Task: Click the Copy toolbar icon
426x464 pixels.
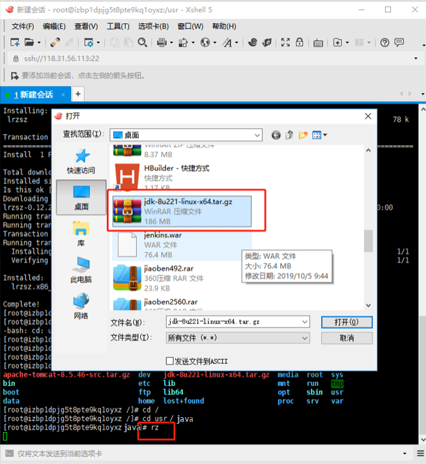Action: [115, 42]
